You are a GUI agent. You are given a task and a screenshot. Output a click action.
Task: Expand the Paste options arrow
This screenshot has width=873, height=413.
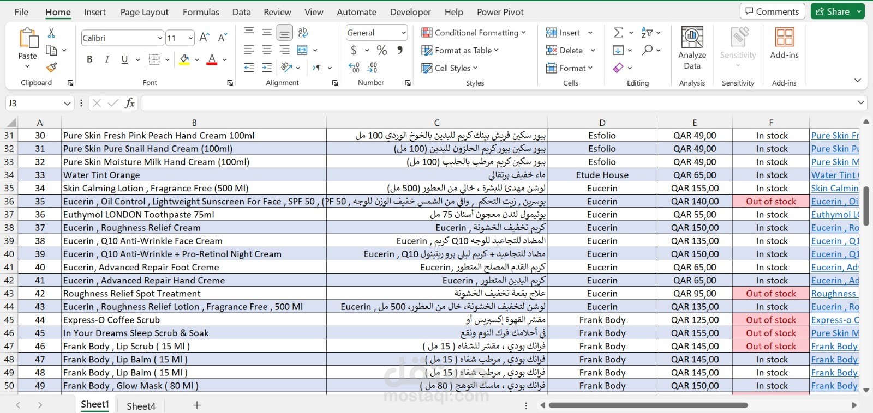click(27, 66)
